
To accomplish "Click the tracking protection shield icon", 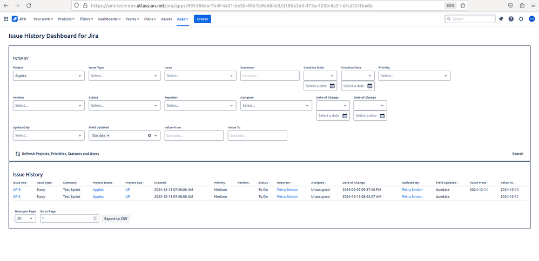I will (77, 5).
